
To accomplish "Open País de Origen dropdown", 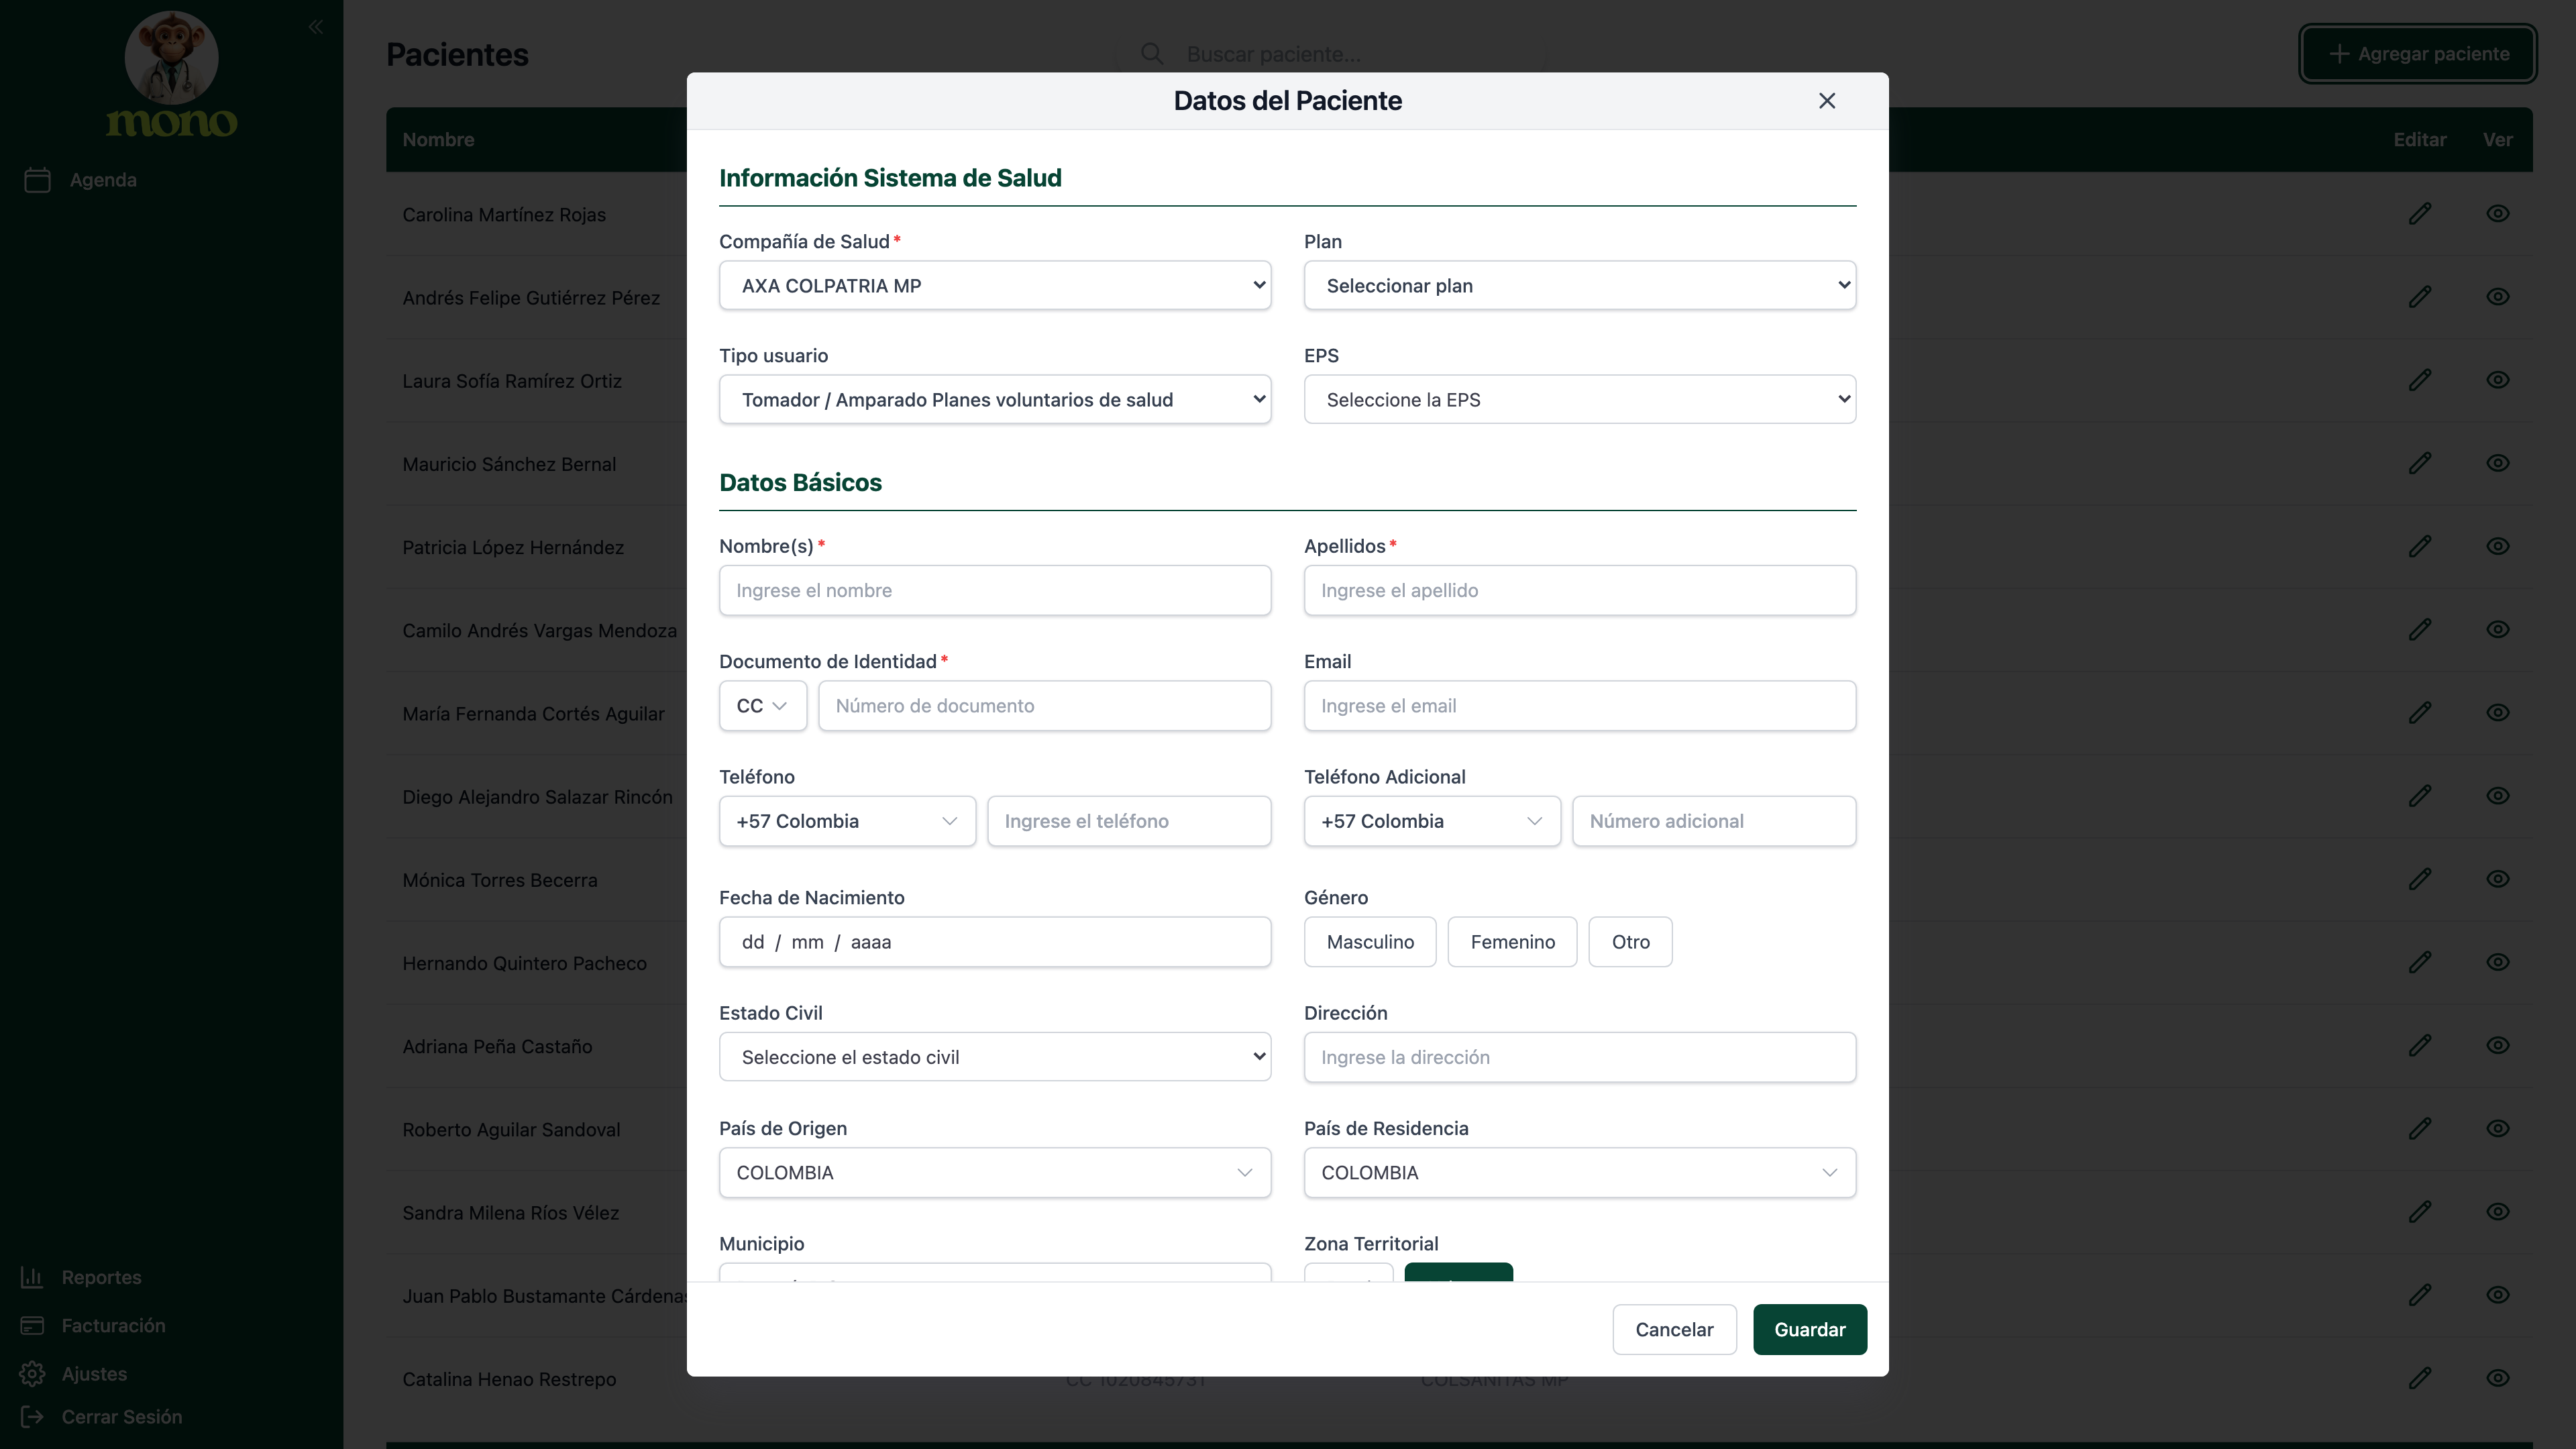I will (995, 1173).
